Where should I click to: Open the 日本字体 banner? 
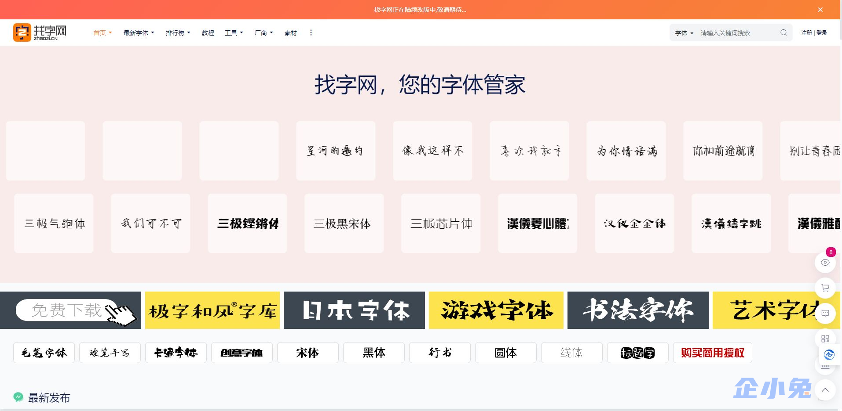pyautogui.click(x=354, y=310)
